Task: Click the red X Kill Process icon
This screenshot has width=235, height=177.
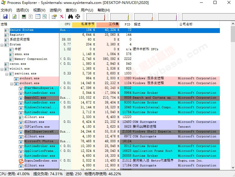Action: coord(61,16)
